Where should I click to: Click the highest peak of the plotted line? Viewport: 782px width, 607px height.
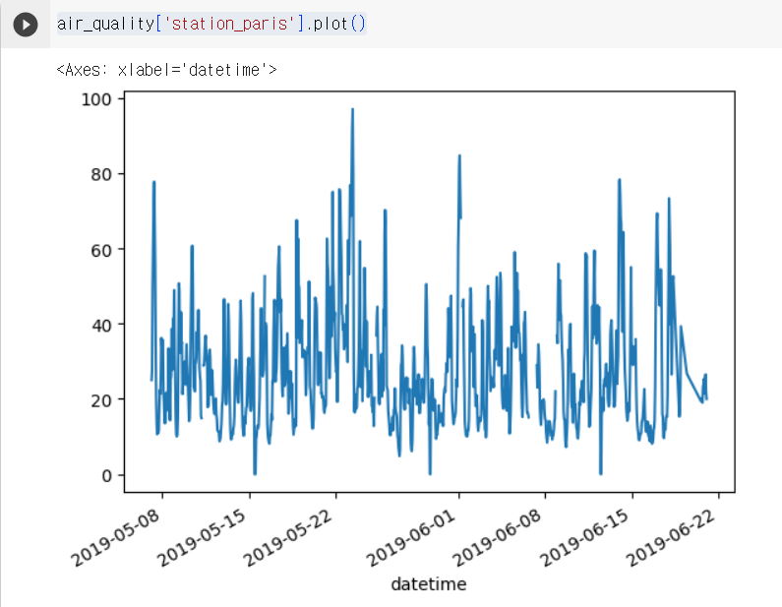pos(352,110)
